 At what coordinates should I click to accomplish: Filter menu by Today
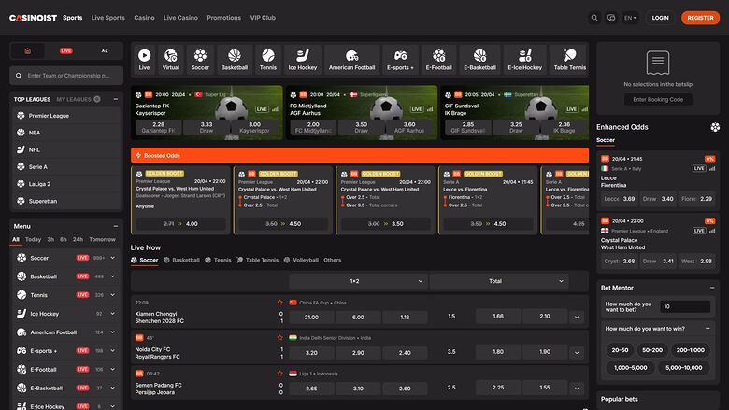(33, 240)
